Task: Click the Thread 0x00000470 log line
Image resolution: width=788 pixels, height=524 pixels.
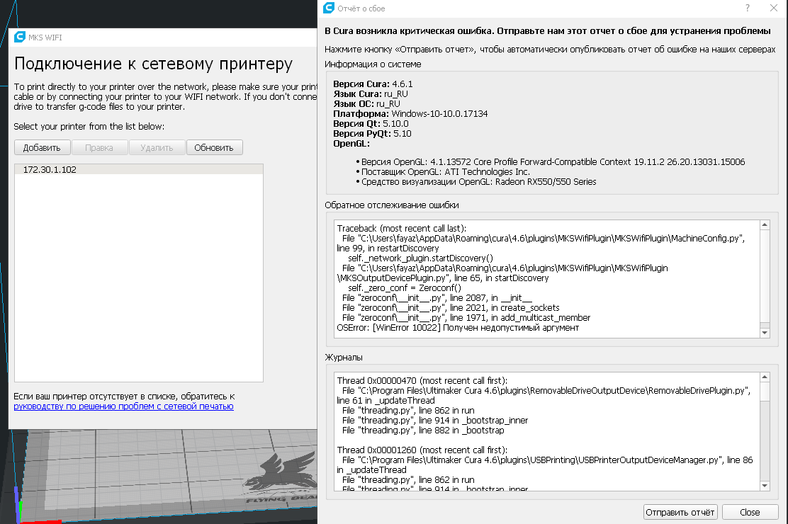Action: [x=422, y=381]
